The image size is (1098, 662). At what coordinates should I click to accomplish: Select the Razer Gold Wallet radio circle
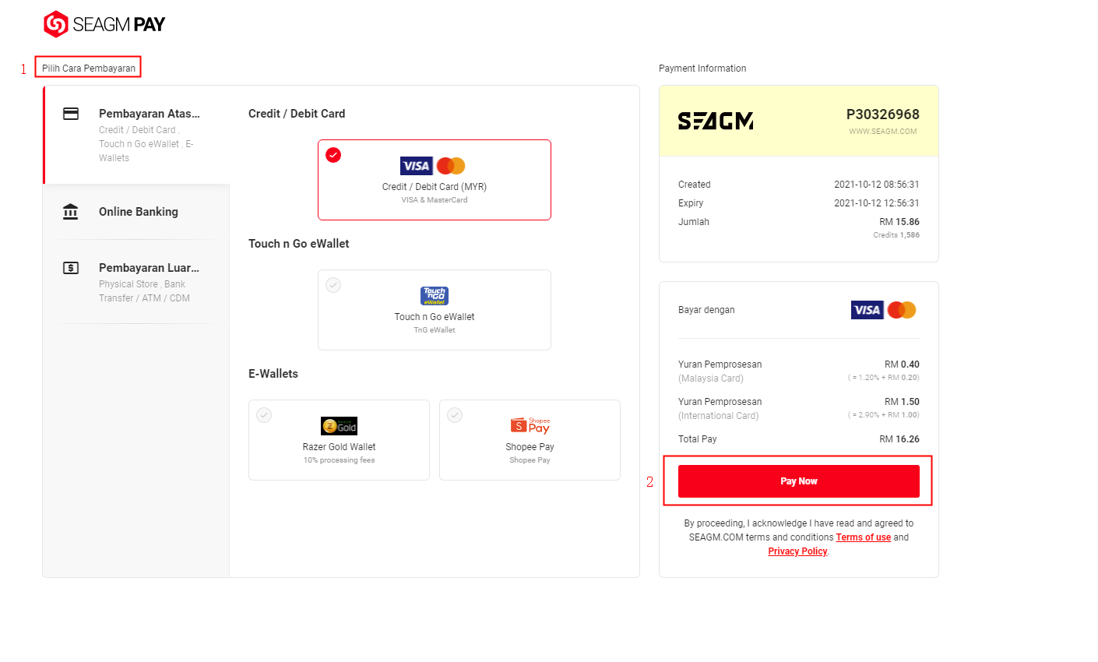click(264, 415)
